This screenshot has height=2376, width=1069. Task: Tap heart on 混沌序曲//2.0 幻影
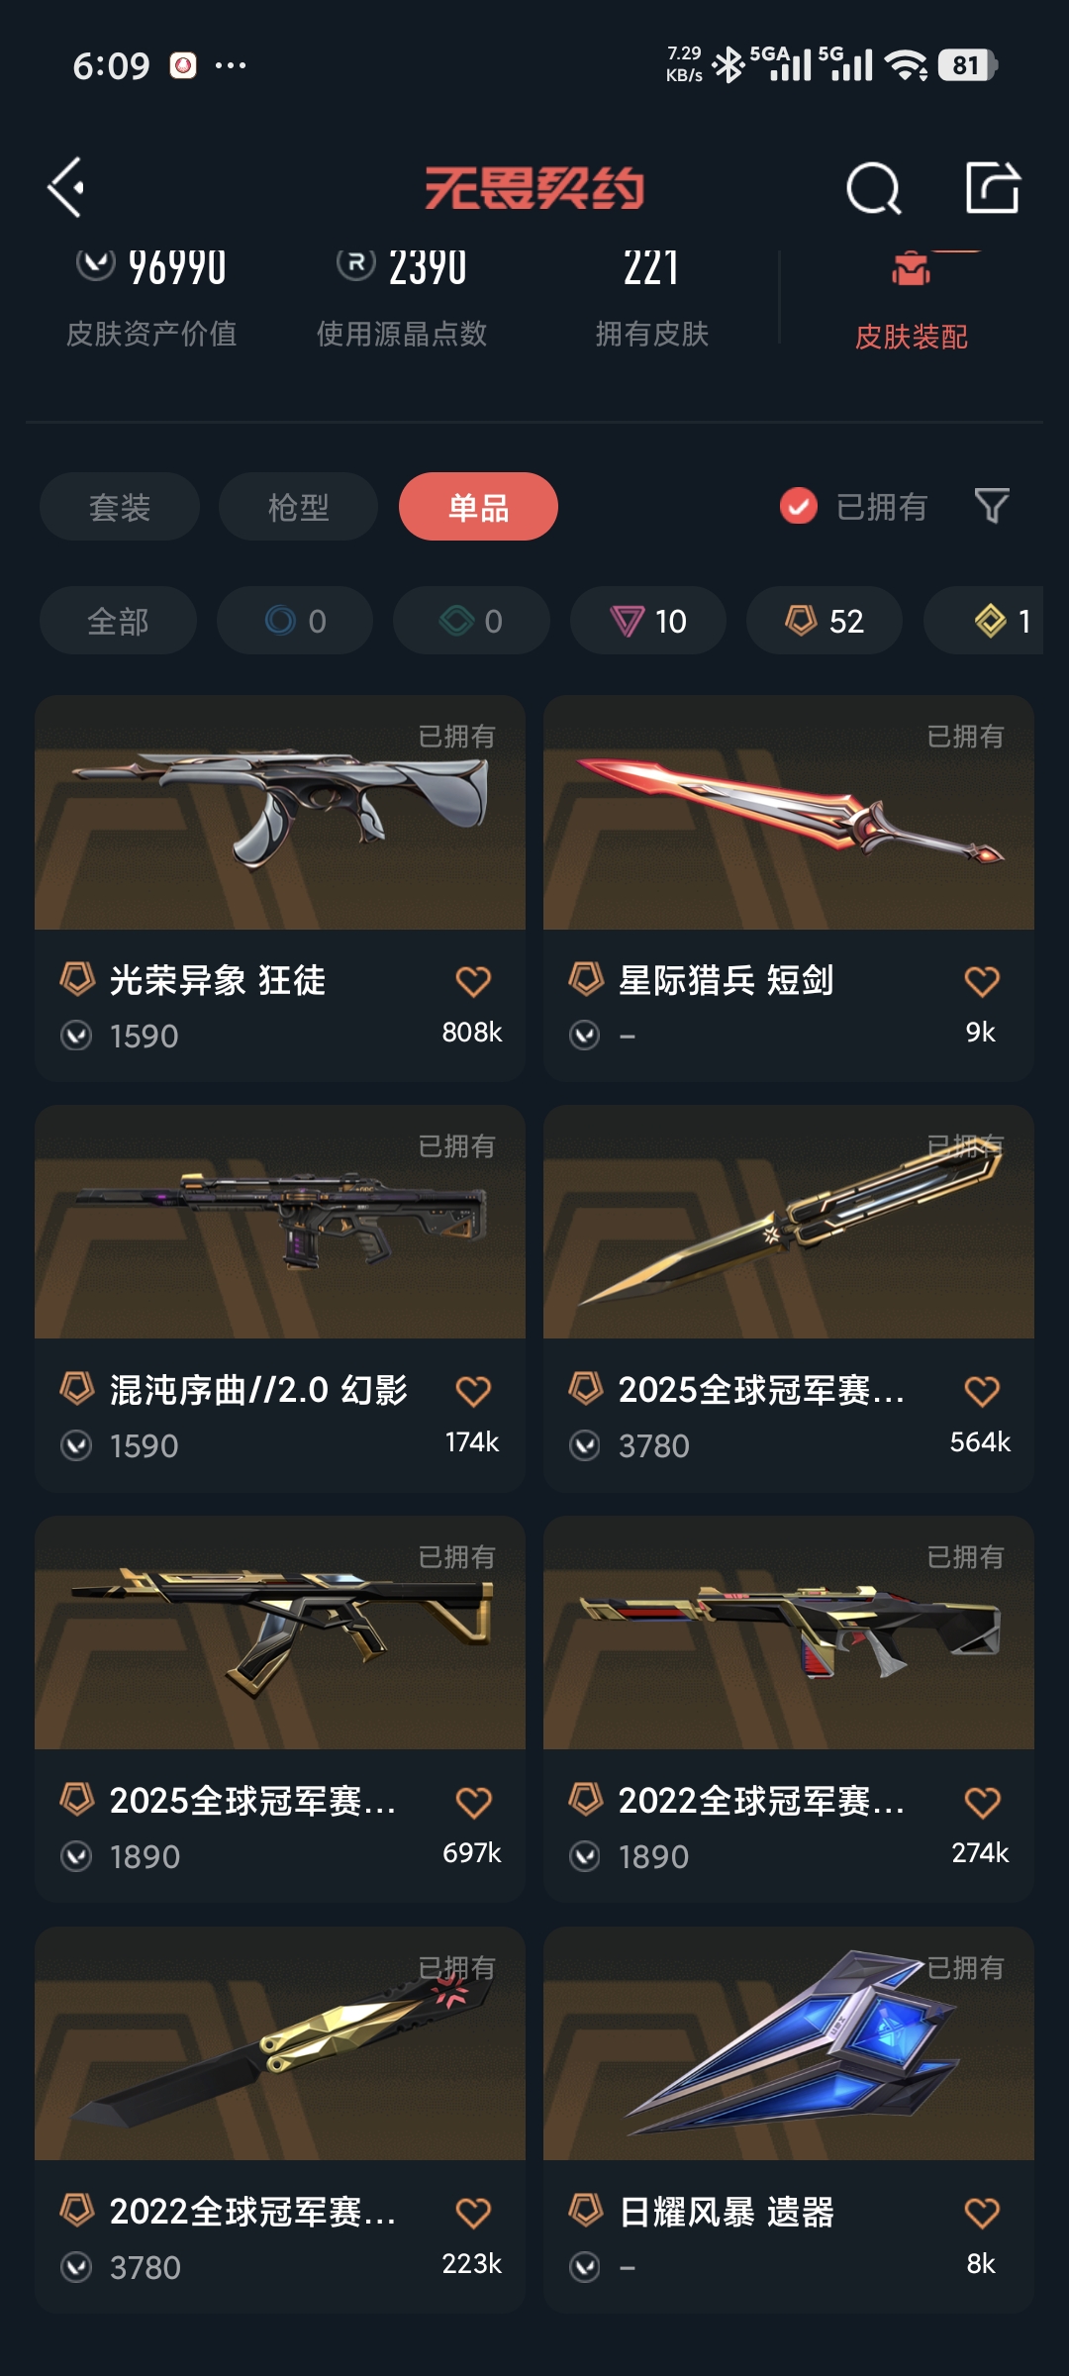(473, 1391)
